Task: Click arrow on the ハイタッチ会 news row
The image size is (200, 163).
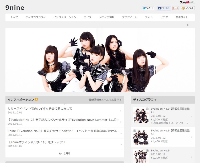Action: click(121, 111)
